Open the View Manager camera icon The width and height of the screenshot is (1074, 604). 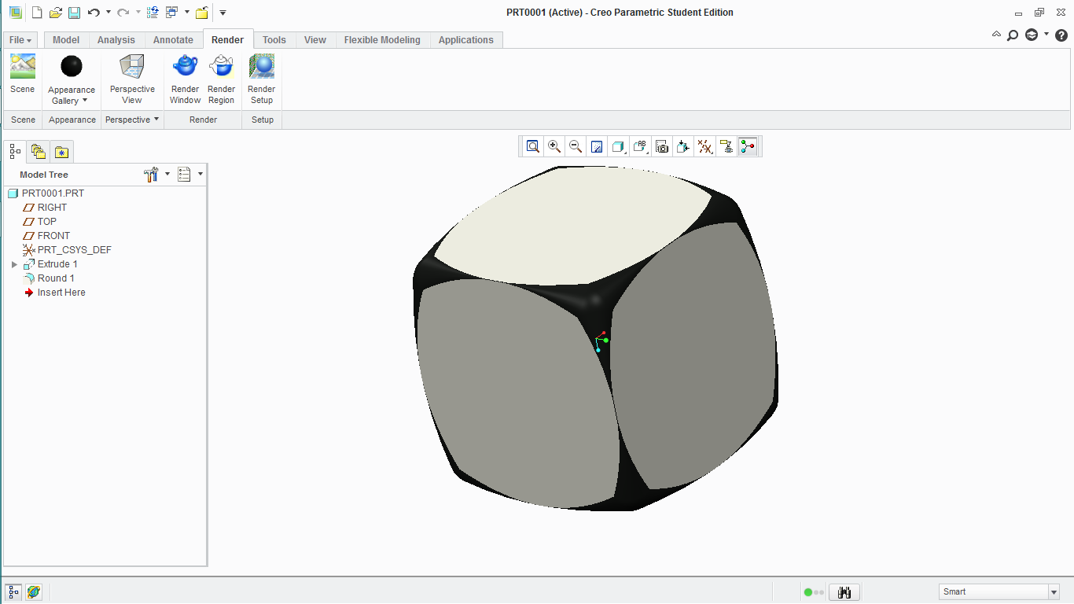(662, 146)
